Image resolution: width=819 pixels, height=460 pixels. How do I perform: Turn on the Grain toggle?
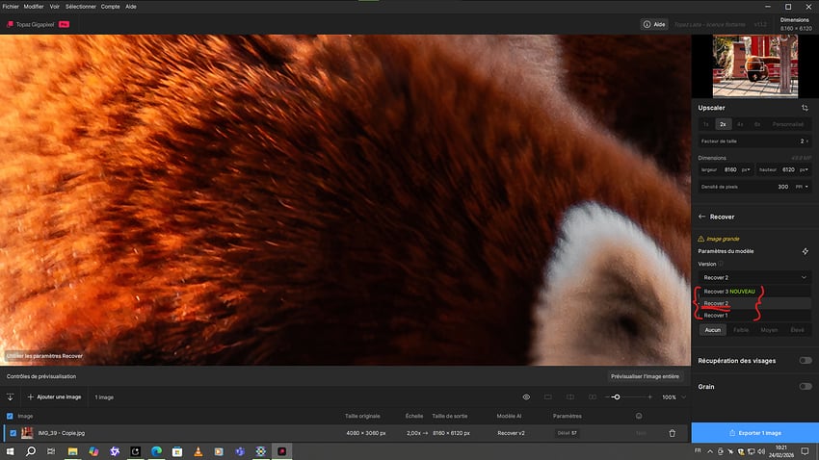coord(804,386)
